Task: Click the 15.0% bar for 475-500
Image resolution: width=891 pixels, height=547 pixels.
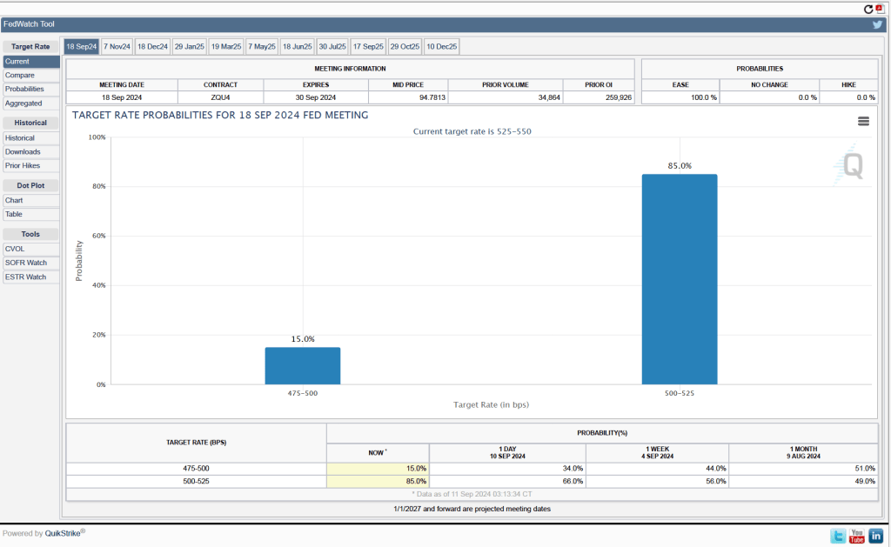Action: point(303,365)
